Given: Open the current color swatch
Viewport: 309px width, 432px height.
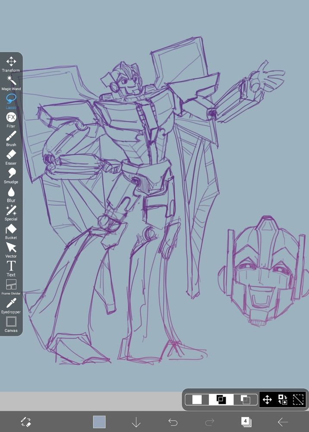Looking at the screenshot, I should tap(99, 422).
